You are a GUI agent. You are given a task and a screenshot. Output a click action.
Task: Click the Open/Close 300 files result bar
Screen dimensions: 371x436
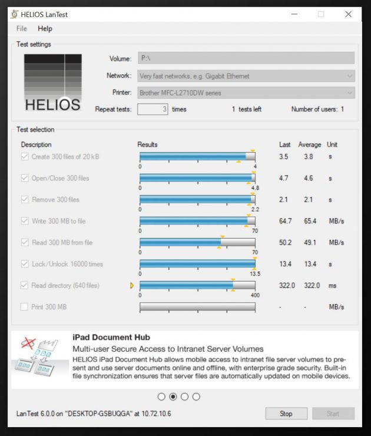coord(198,178)
